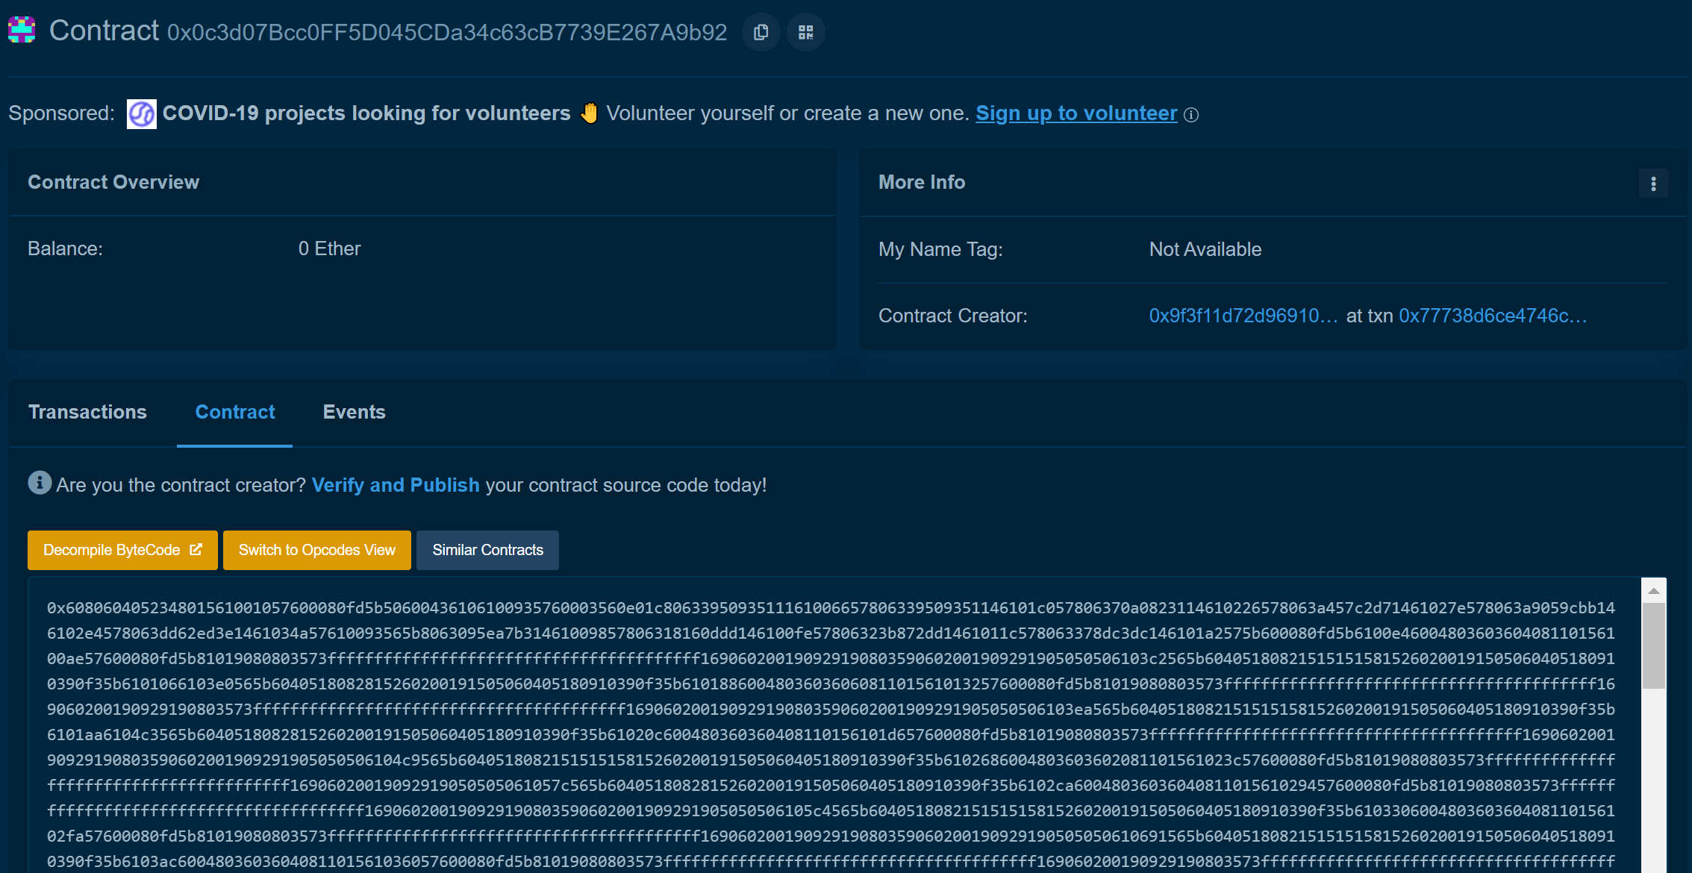Follow the Verify and Publish link
The width and height of the screenshot is (1692, 873).
(395, 485)
